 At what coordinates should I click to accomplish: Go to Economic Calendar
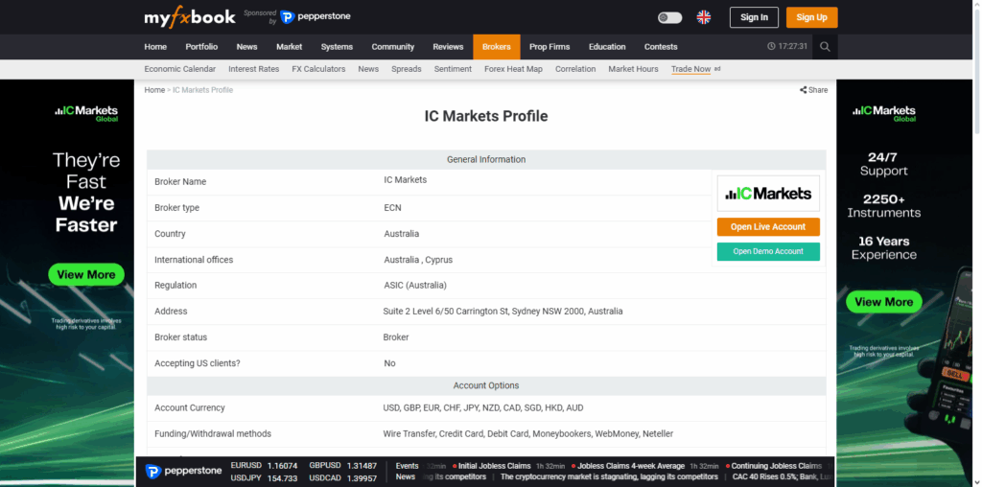point(179,69)
